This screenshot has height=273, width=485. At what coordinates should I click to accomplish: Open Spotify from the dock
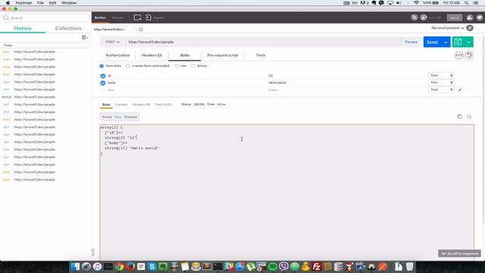273,266
